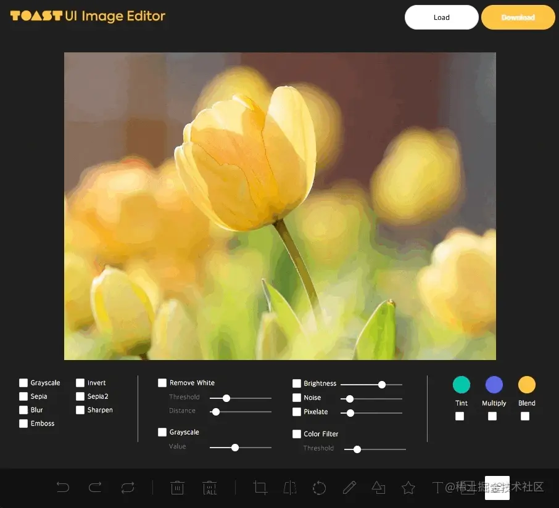Click the highlighted Filter tool button
The image size is (559, 508).
point(497,488)
